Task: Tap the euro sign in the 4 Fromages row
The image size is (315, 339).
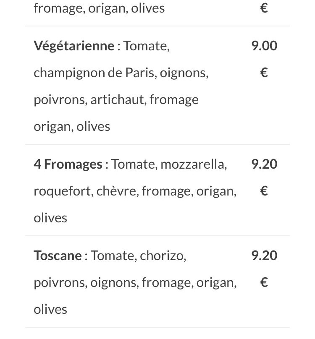Action: pos(264,190)
